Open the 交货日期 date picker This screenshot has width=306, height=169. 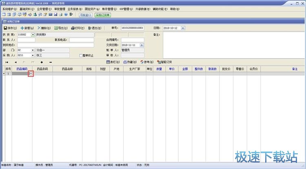point(142,45)
